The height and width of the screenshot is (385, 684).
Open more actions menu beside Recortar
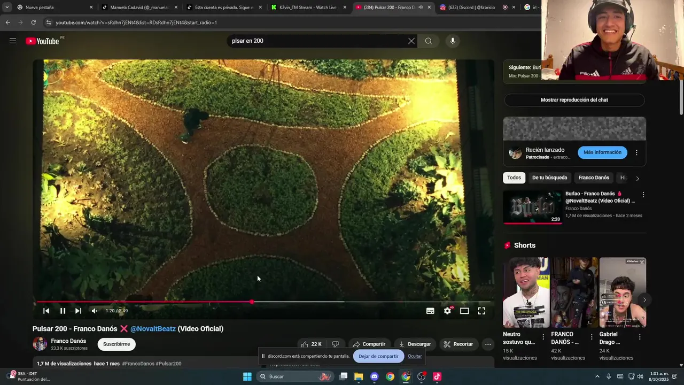click(x=488, y=344)
